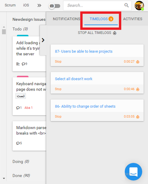Click the search magnifier icon

(126, 5)
